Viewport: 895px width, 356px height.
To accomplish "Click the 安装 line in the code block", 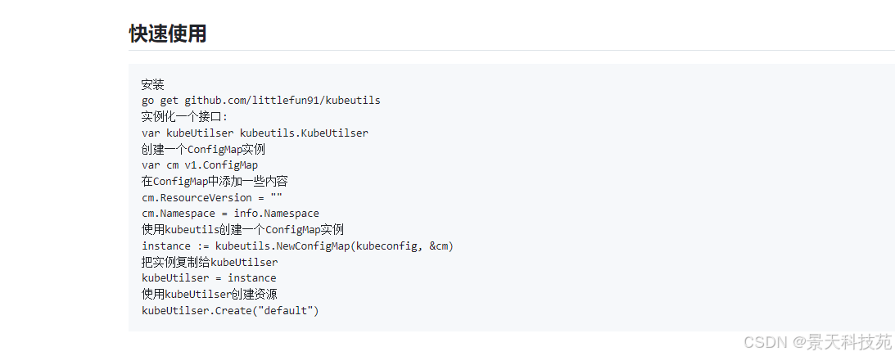I will (152, 85).
